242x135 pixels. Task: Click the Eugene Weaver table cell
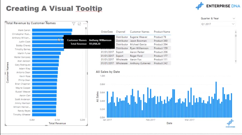pos(139,37)
